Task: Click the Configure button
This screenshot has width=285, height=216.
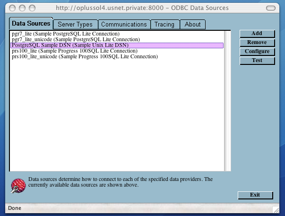Action: coord(257,52)
